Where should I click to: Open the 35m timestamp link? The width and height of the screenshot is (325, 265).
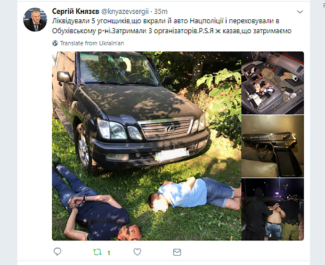point(161,11)
